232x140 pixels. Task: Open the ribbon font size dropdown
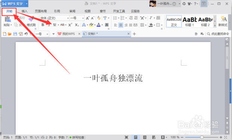point(83,18)
